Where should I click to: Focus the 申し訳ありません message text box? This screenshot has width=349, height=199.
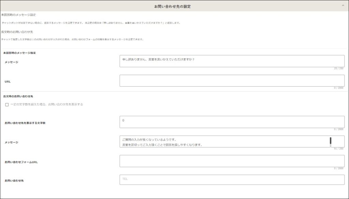232,61
